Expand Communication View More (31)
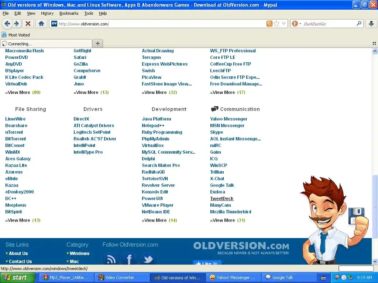Image resolution: width=378 pixels, height=283 pixels. point(227,220)
